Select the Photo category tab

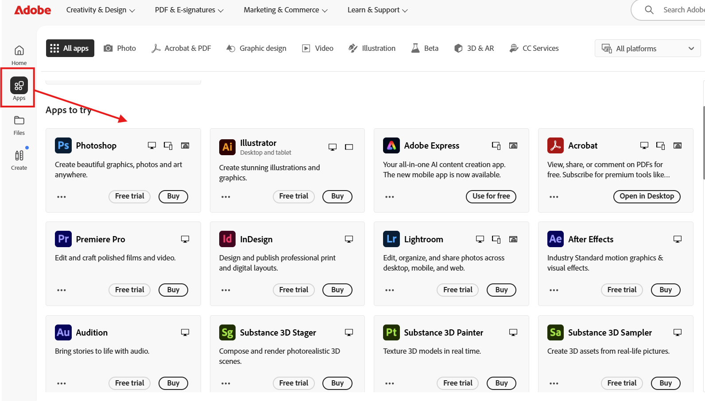120,48
